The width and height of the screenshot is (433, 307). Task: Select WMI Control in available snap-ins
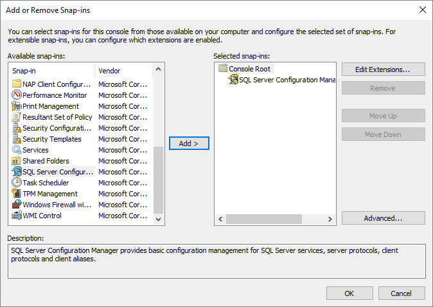coord(42,216)
